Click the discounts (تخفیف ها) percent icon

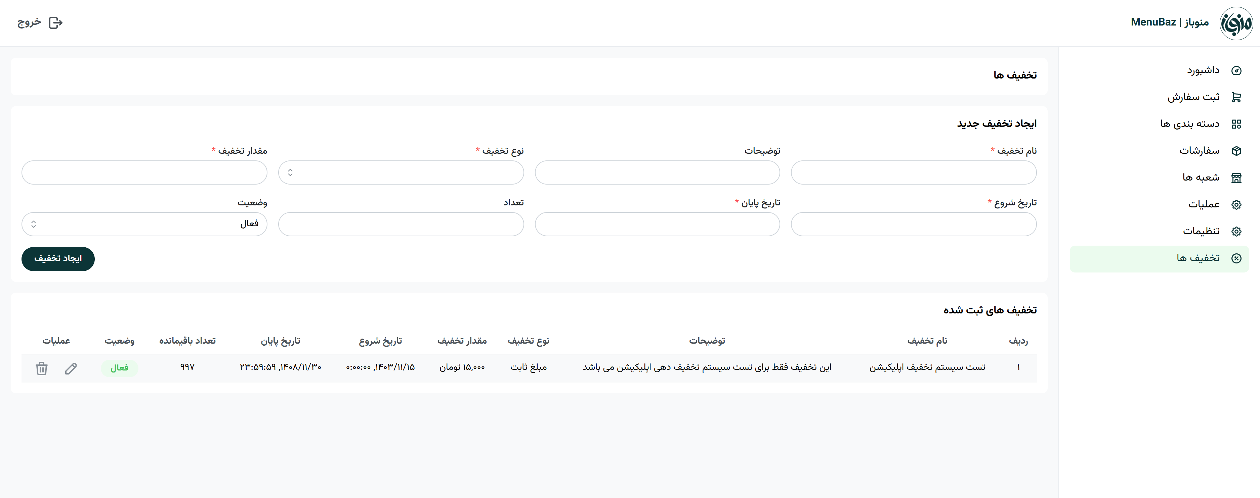1236,258
